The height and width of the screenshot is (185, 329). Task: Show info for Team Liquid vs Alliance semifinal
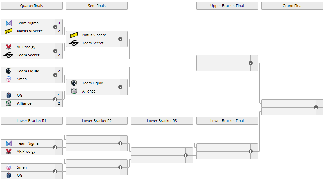click(120, 87)
